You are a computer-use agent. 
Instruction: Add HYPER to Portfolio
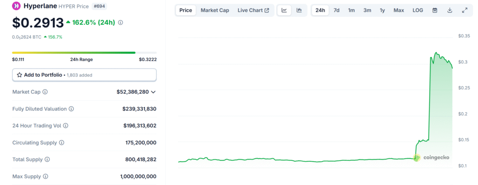pyautogui.click(x=84, y=75)
